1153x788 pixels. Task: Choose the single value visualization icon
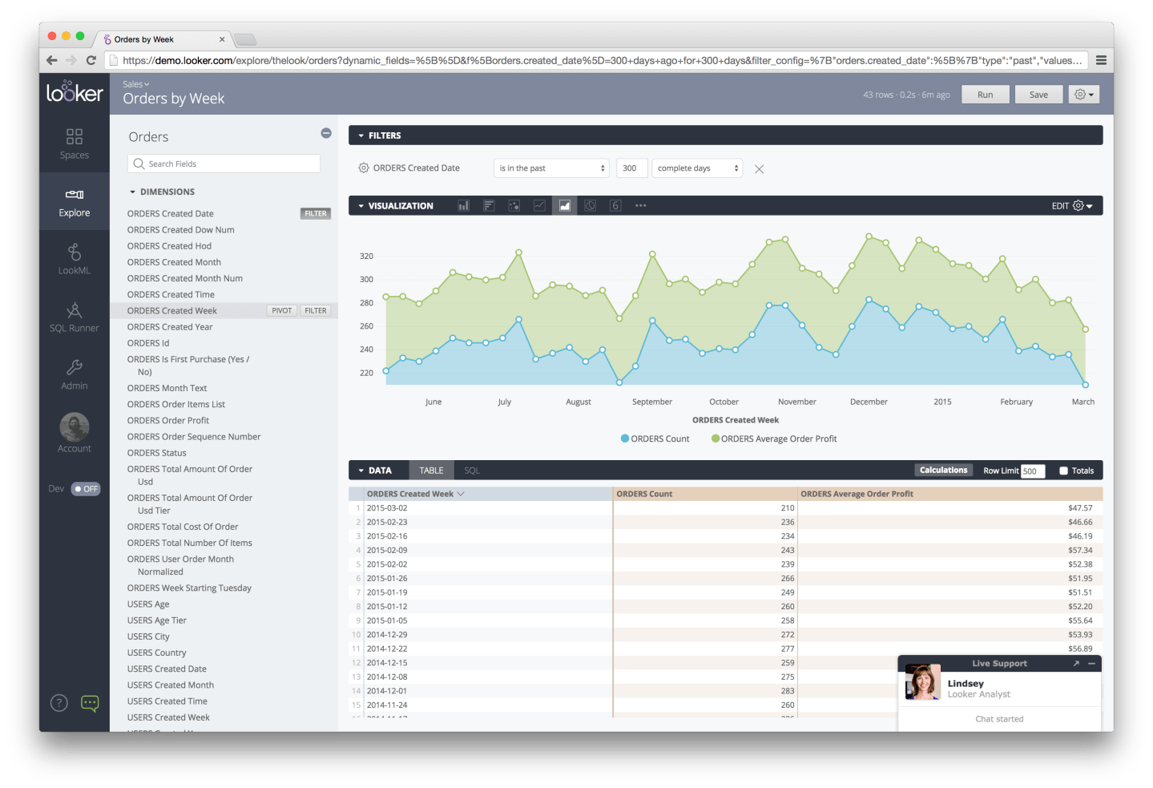615,206
